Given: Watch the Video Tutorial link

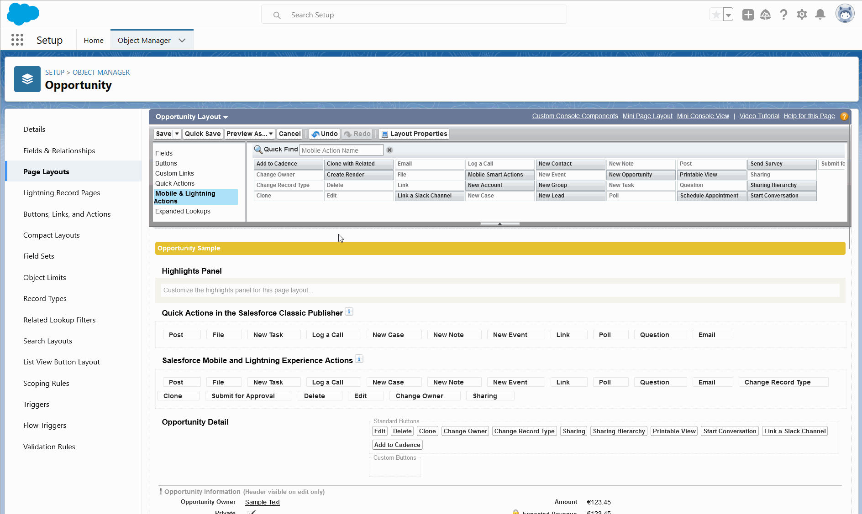Looking at the screenshot, I should point(759,116).
